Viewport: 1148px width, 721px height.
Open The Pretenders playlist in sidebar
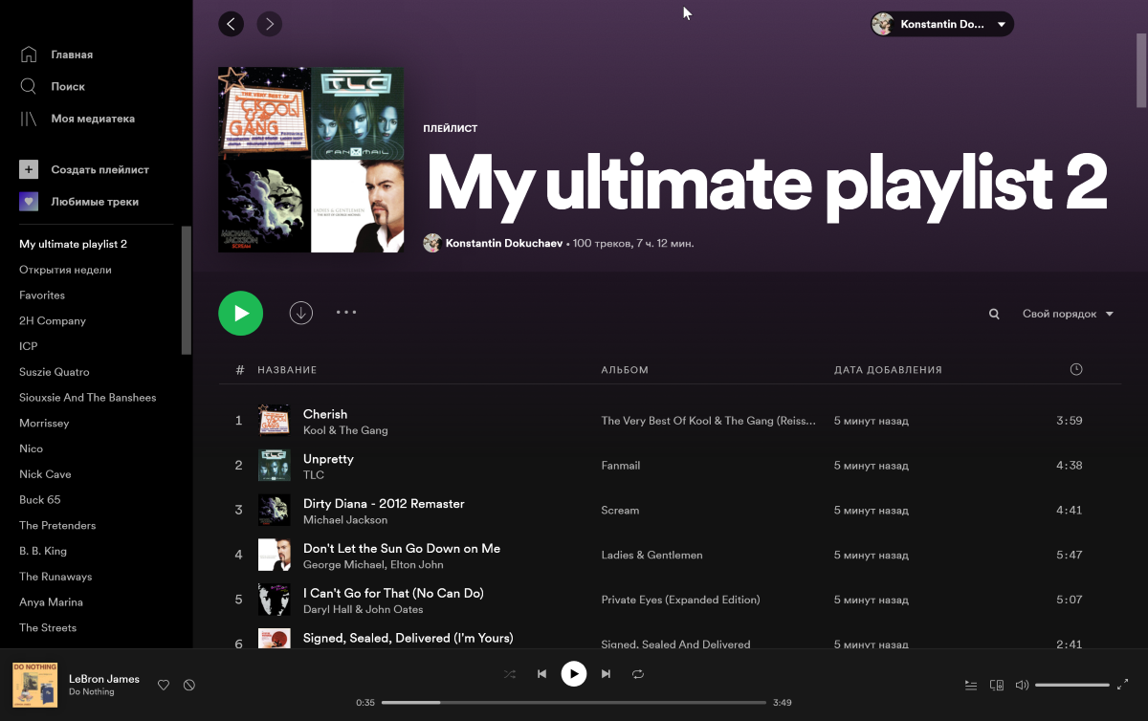pos(57,525)
